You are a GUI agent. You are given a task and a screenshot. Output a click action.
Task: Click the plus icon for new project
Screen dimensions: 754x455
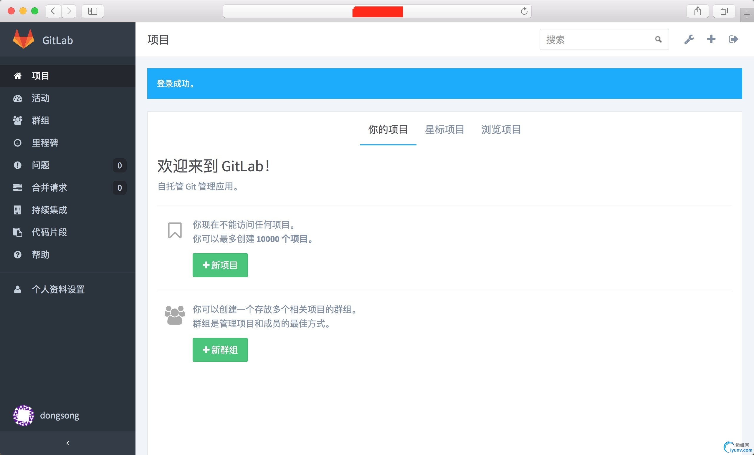[711, 39]
